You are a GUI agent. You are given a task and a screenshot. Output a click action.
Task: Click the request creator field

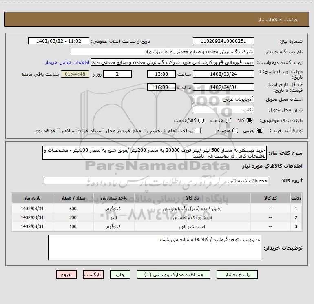tap(172, 62)
